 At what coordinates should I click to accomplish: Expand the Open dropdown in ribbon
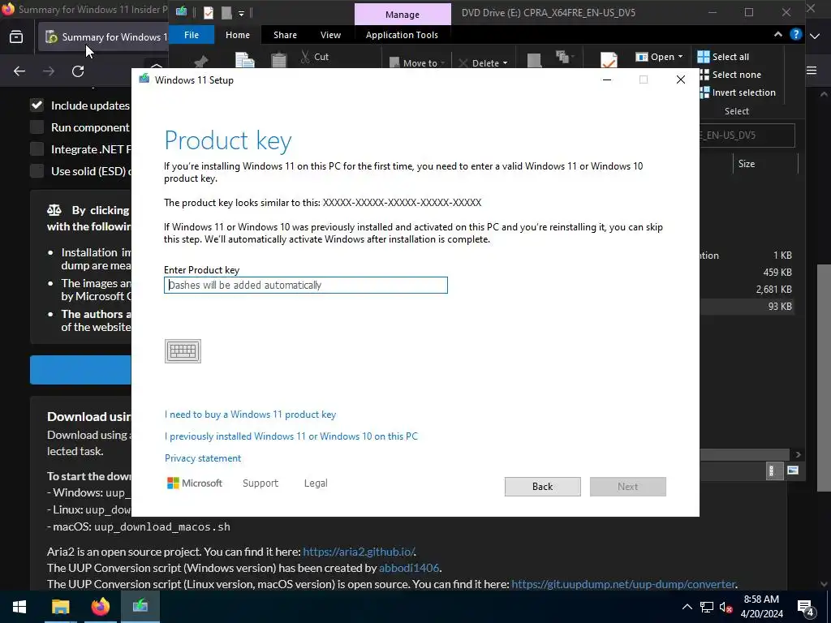[x=681, y=57]
